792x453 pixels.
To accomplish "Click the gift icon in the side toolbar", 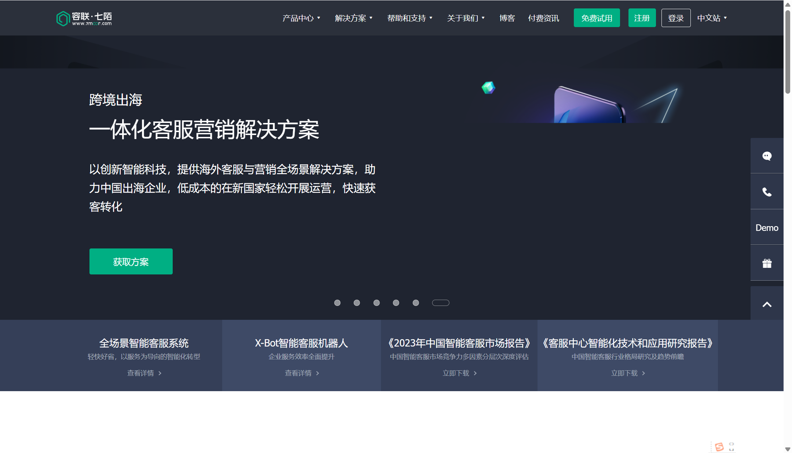I will click(x=767, y=262).
